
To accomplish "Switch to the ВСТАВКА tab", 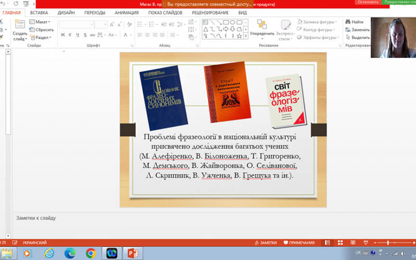I will coord(39,11).
